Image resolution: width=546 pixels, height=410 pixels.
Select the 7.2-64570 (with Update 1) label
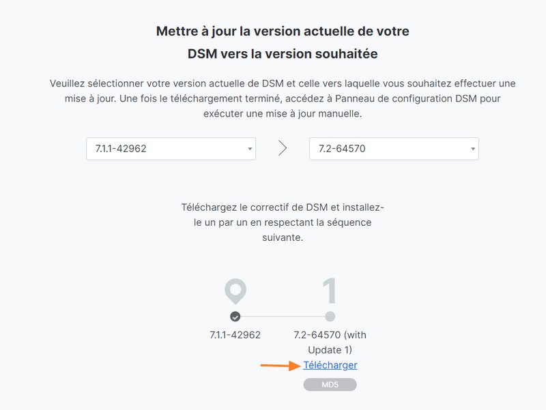(330, 341)
